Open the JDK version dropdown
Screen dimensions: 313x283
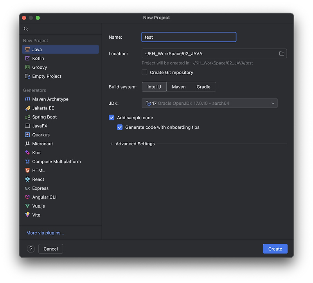tap(273, 103)
